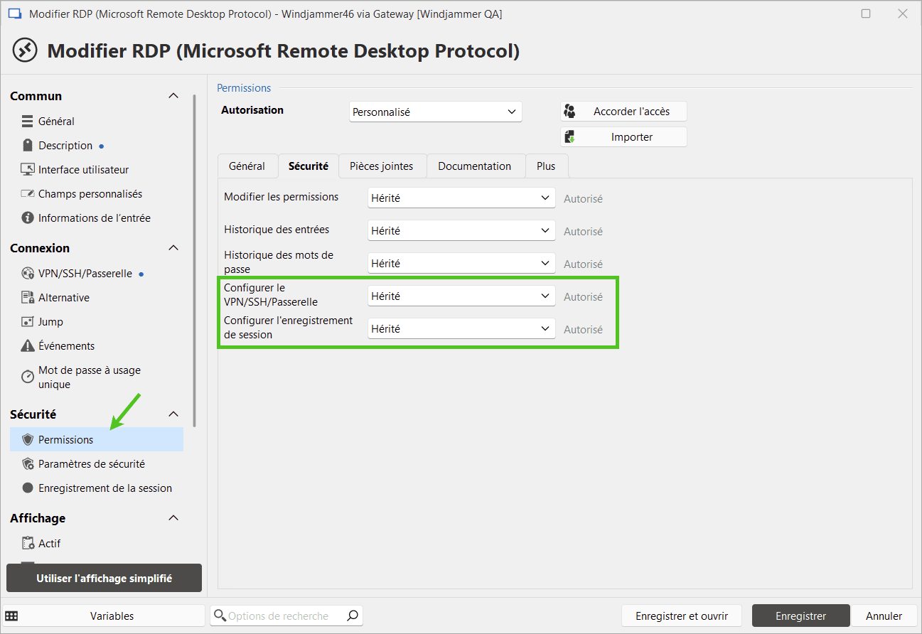Select the Interface utilisateur icon
Screen dimensions: 922x634
(x=28, y=170)
